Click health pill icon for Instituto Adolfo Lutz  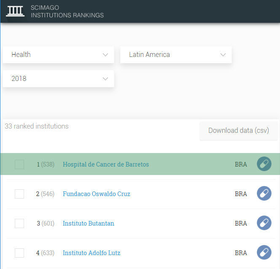pyautogui.click(x=264, y=253)
